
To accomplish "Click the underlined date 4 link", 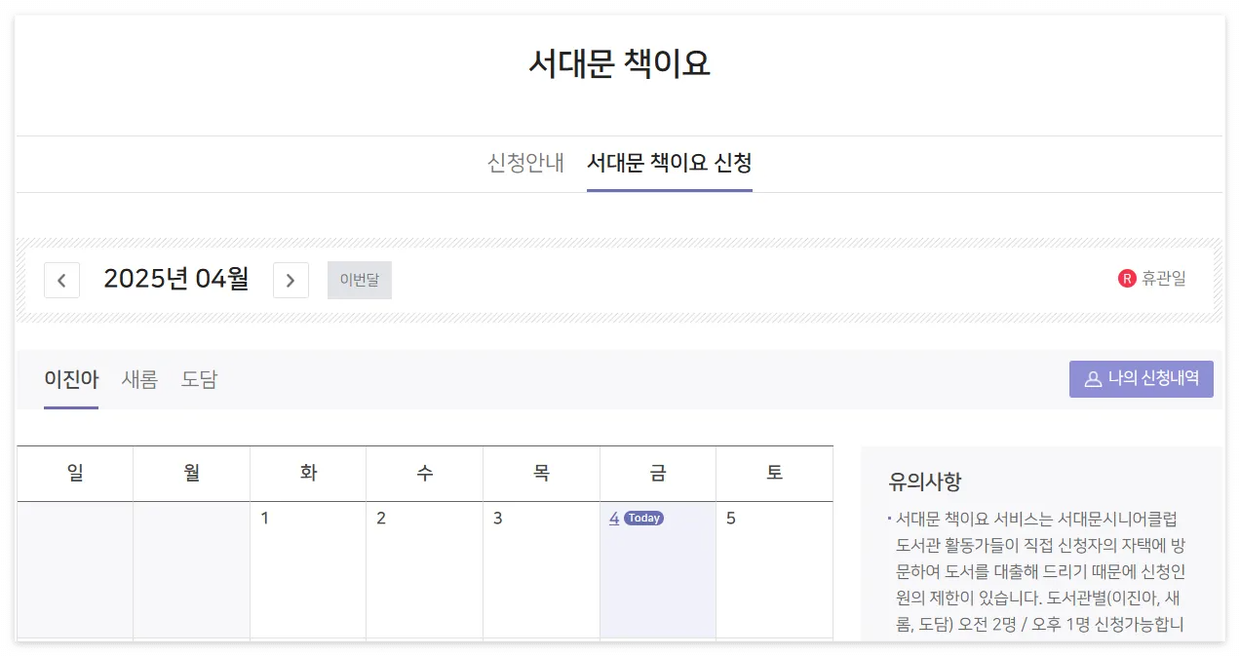I will point(614,518).
